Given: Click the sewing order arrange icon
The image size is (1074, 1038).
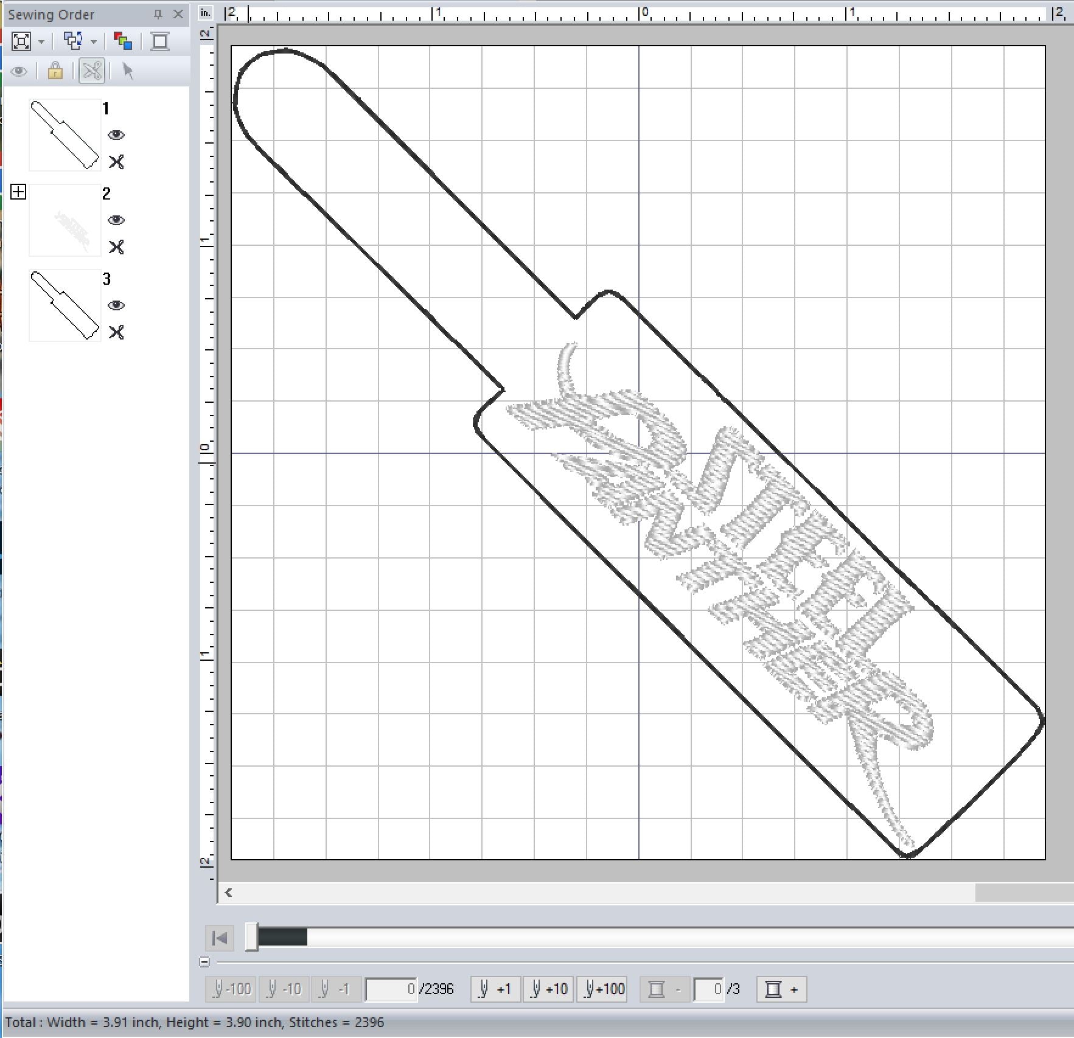Looking at the screenshot, I should click(x=74, y=41).
